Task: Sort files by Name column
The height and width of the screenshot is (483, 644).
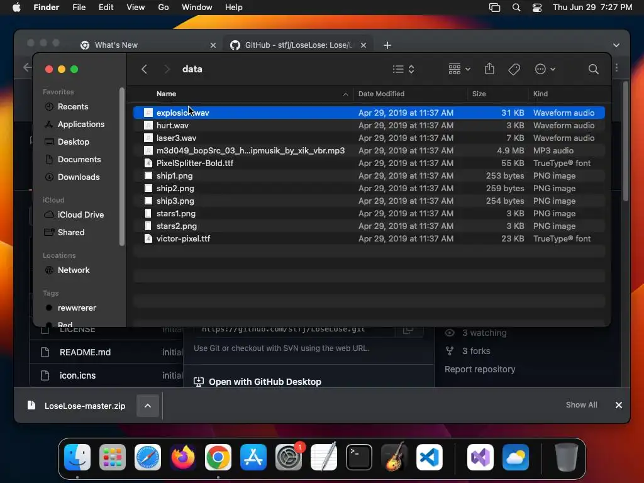Action: pyautogui.click(x=166, y=94)
